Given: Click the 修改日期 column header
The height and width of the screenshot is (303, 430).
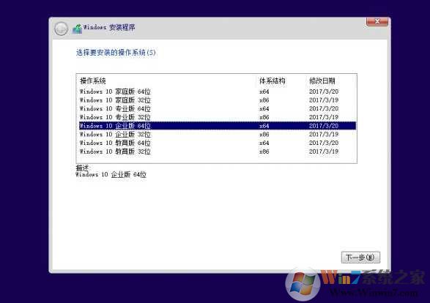Looking at the screenshot, I should pyautogui.click(x=322, y=81).
